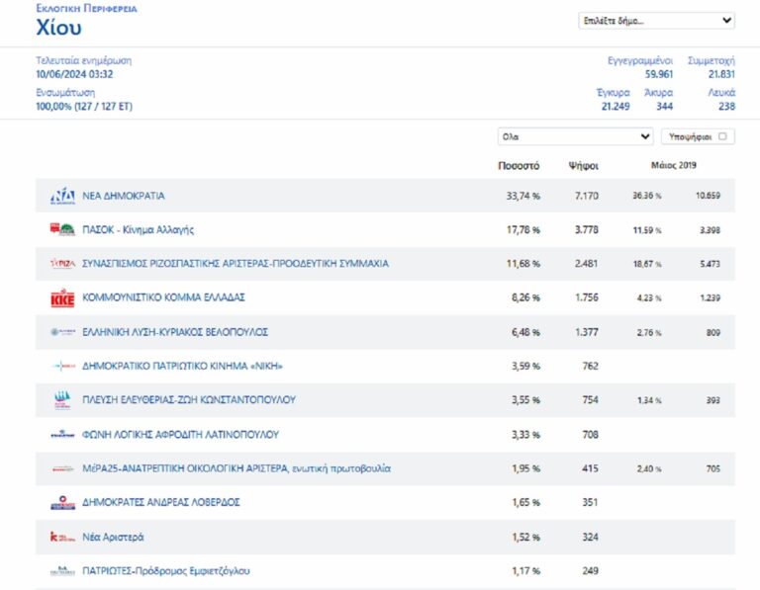This screenshot has height=590, width=760.
Task: Click the Χίου region title
Action: pyautogui.click(x=58, y=27)
